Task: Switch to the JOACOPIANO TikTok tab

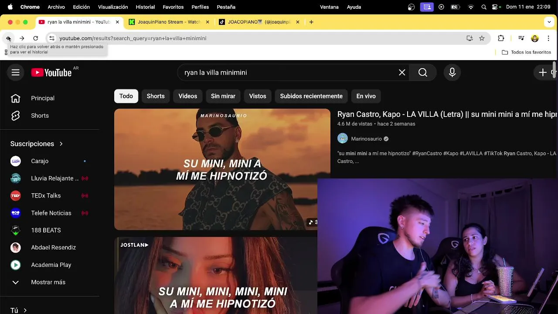Action: [259, 22]
